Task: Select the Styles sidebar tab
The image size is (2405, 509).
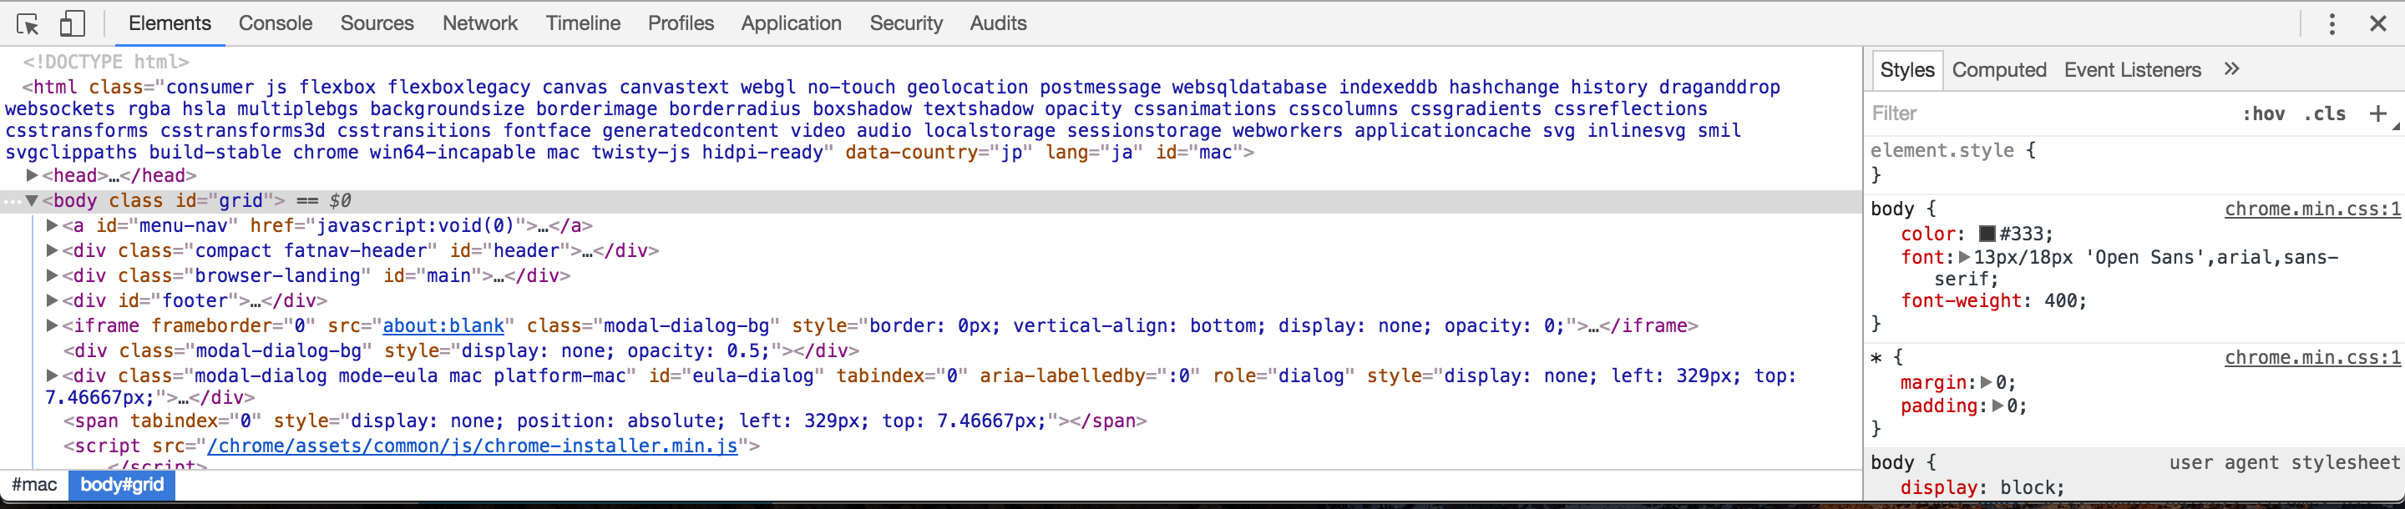Action: pos(1906,70)
